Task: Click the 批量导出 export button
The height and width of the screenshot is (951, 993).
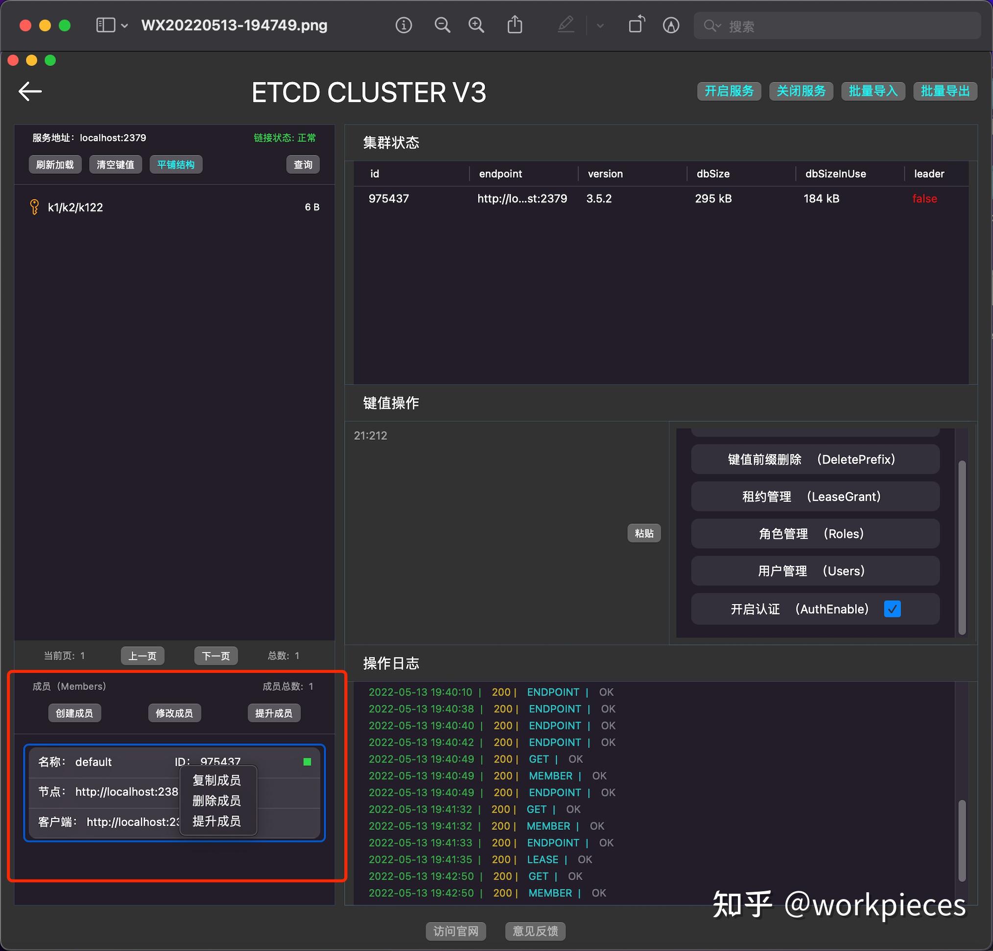Action: [945, 91]
